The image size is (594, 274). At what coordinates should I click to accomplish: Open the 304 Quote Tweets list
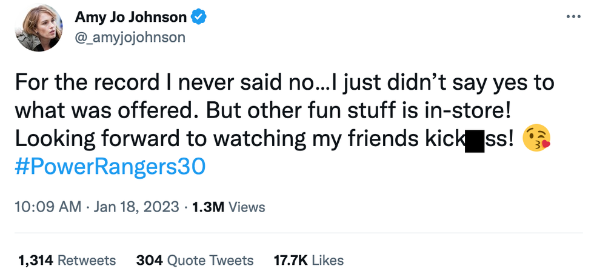click(195, 261)
